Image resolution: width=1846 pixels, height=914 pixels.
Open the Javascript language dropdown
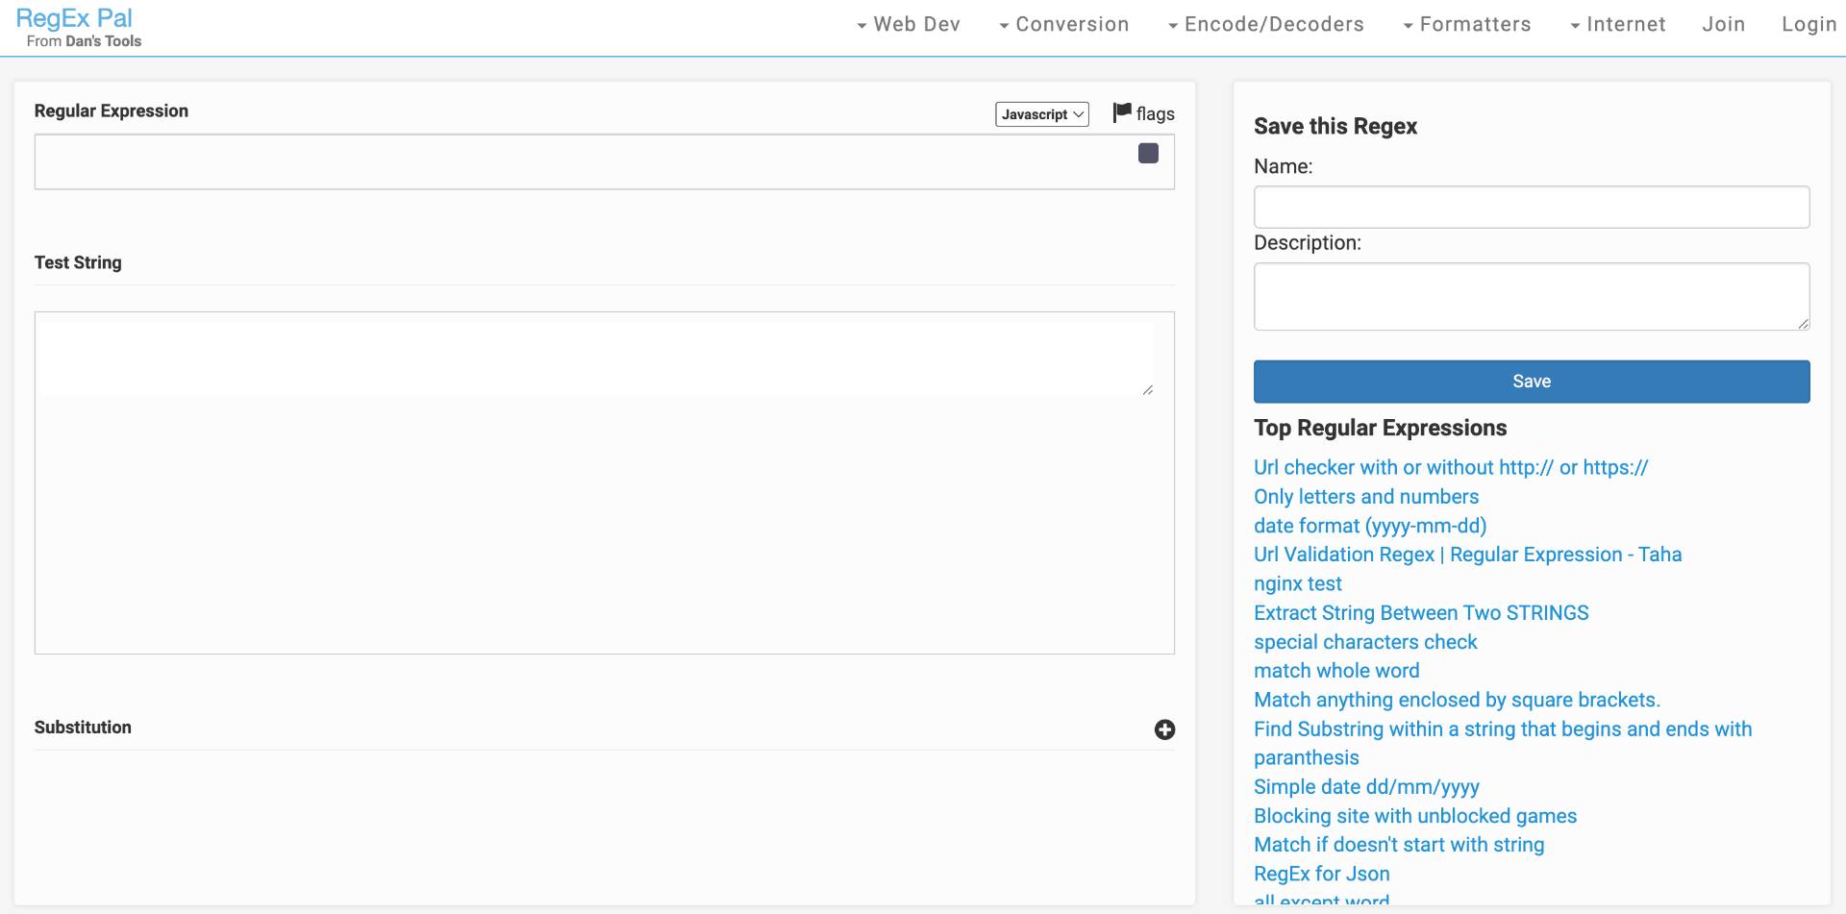pos(1041,114)
